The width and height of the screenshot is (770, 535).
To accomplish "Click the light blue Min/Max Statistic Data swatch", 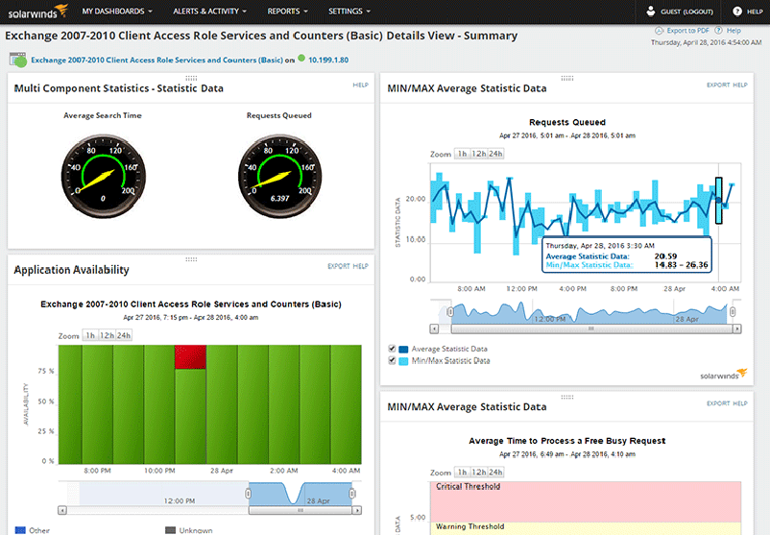I will click(403, 361).
